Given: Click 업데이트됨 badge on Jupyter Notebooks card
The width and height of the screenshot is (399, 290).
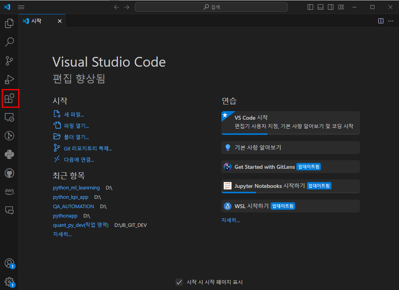Looking at the screenshot, I should (319, 186).
